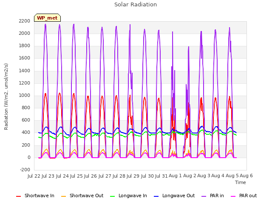Click the 2000 y-axis tick label
Image resolution: width=272 pixels, height=204 pixels.
pyautogui.click(x=25, y=33)
